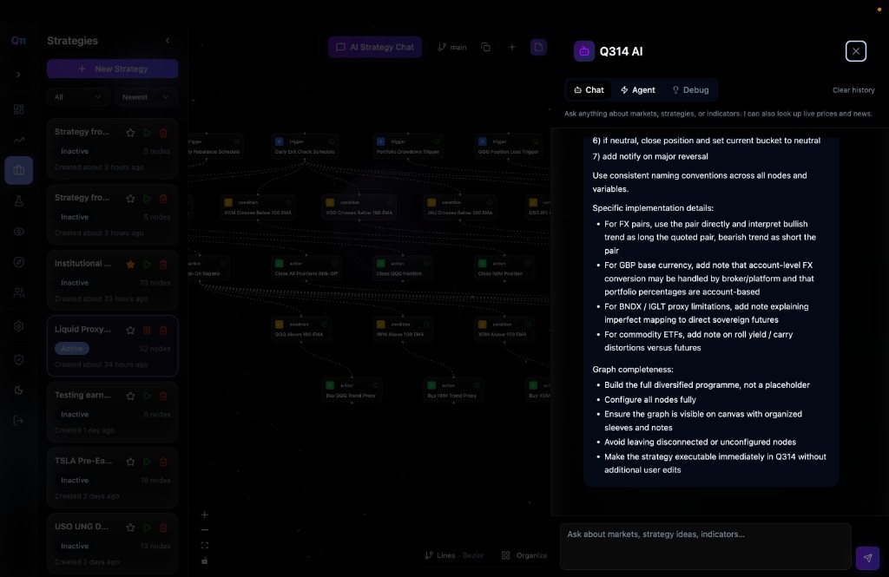
Task: Open the 'All' filter dropdown
Action: coord(77,97)
